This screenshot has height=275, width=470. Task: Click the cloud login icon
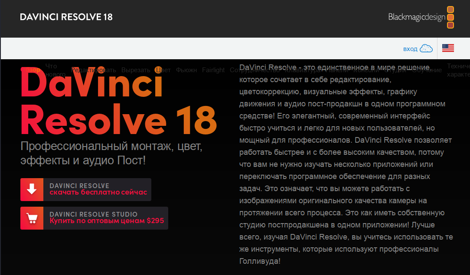pyautogui.click(x=426, y=48)
